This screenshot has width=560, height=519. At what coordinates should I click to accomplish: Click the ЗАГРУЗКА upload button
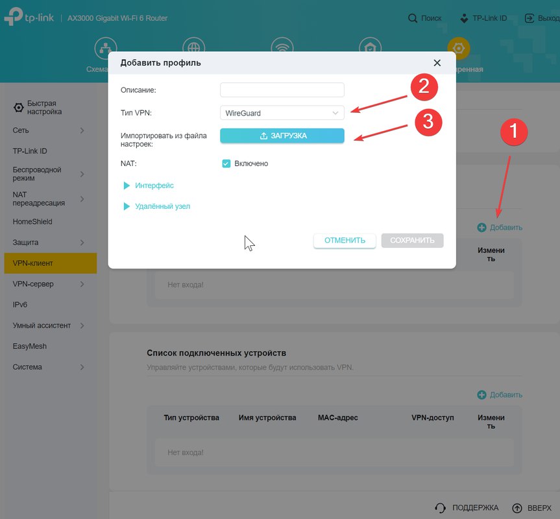[x=282, y=136]
